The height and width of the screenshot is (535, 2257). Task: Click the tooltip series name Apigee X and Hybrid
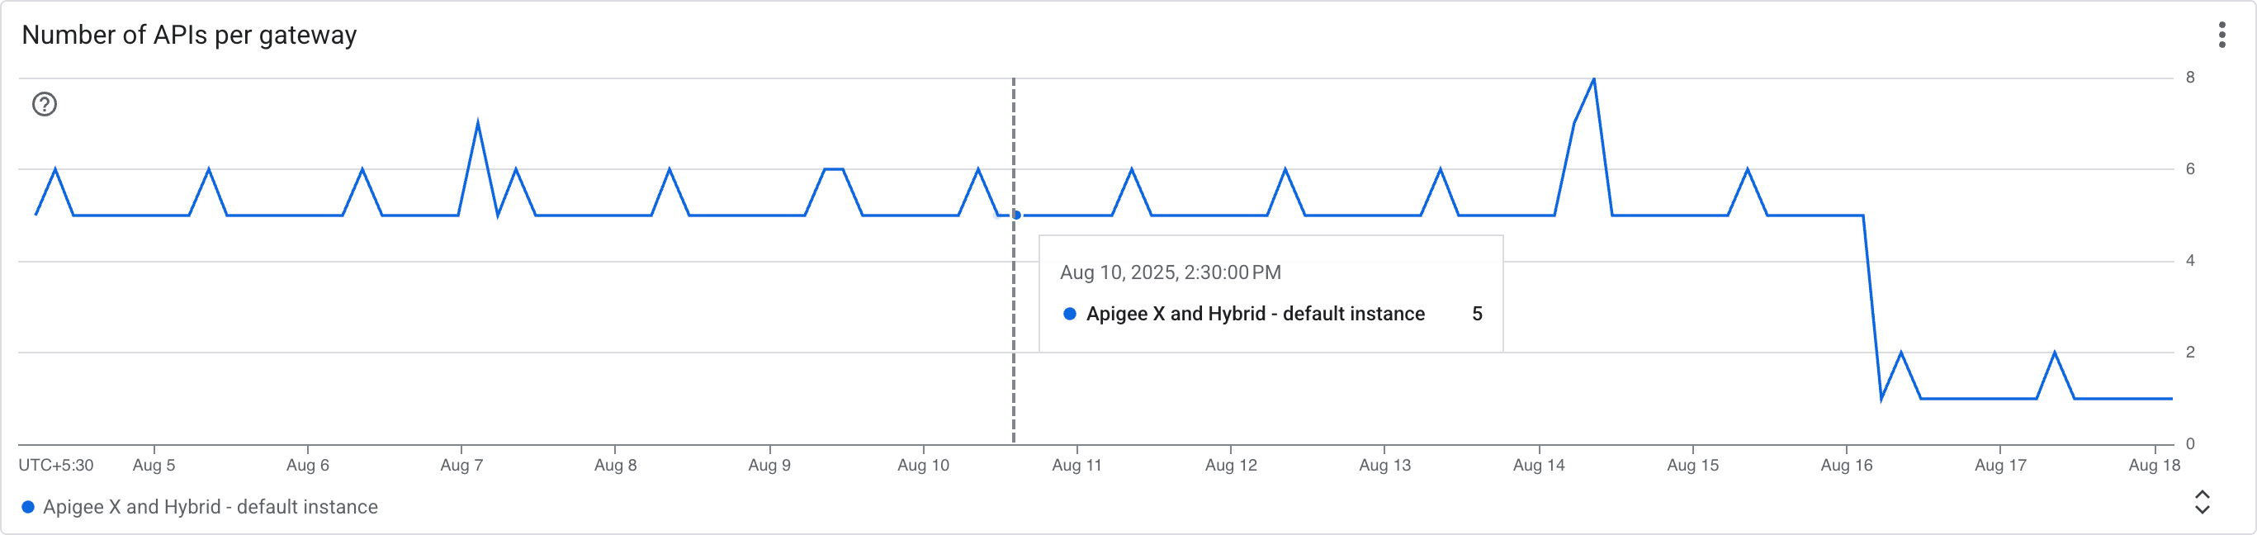(x=1255, y=314)
